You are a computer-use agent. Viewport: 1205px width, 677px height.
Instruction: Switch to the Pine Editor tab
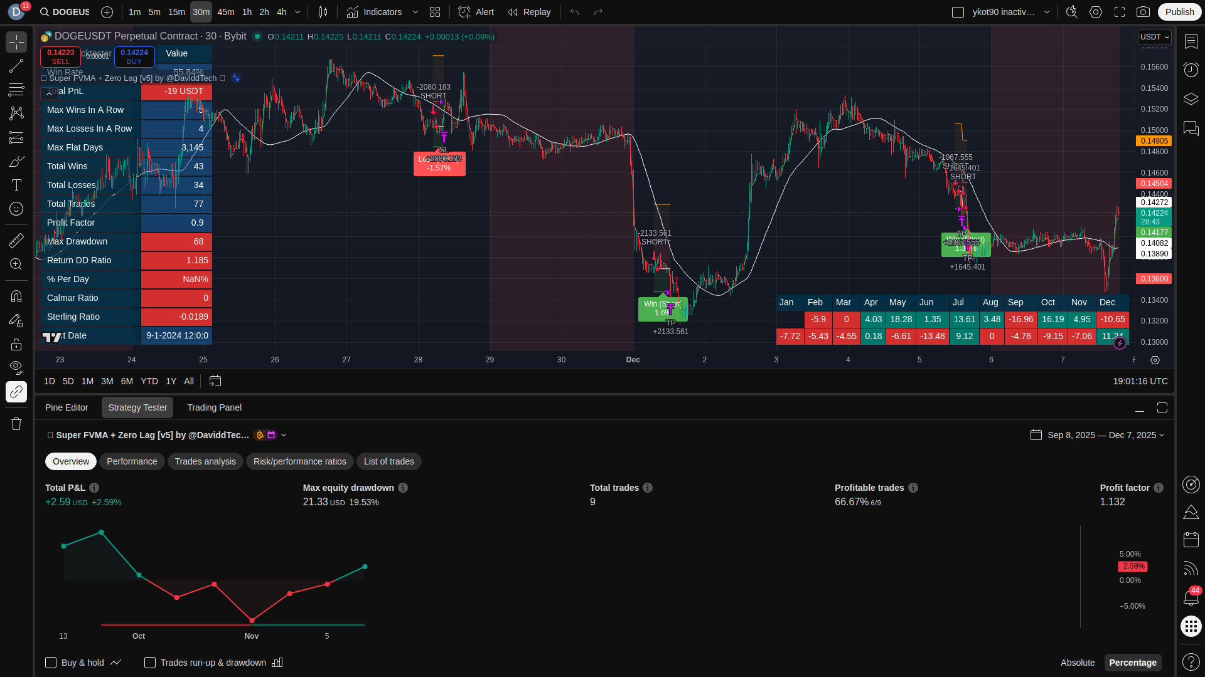tap(67, 407)
